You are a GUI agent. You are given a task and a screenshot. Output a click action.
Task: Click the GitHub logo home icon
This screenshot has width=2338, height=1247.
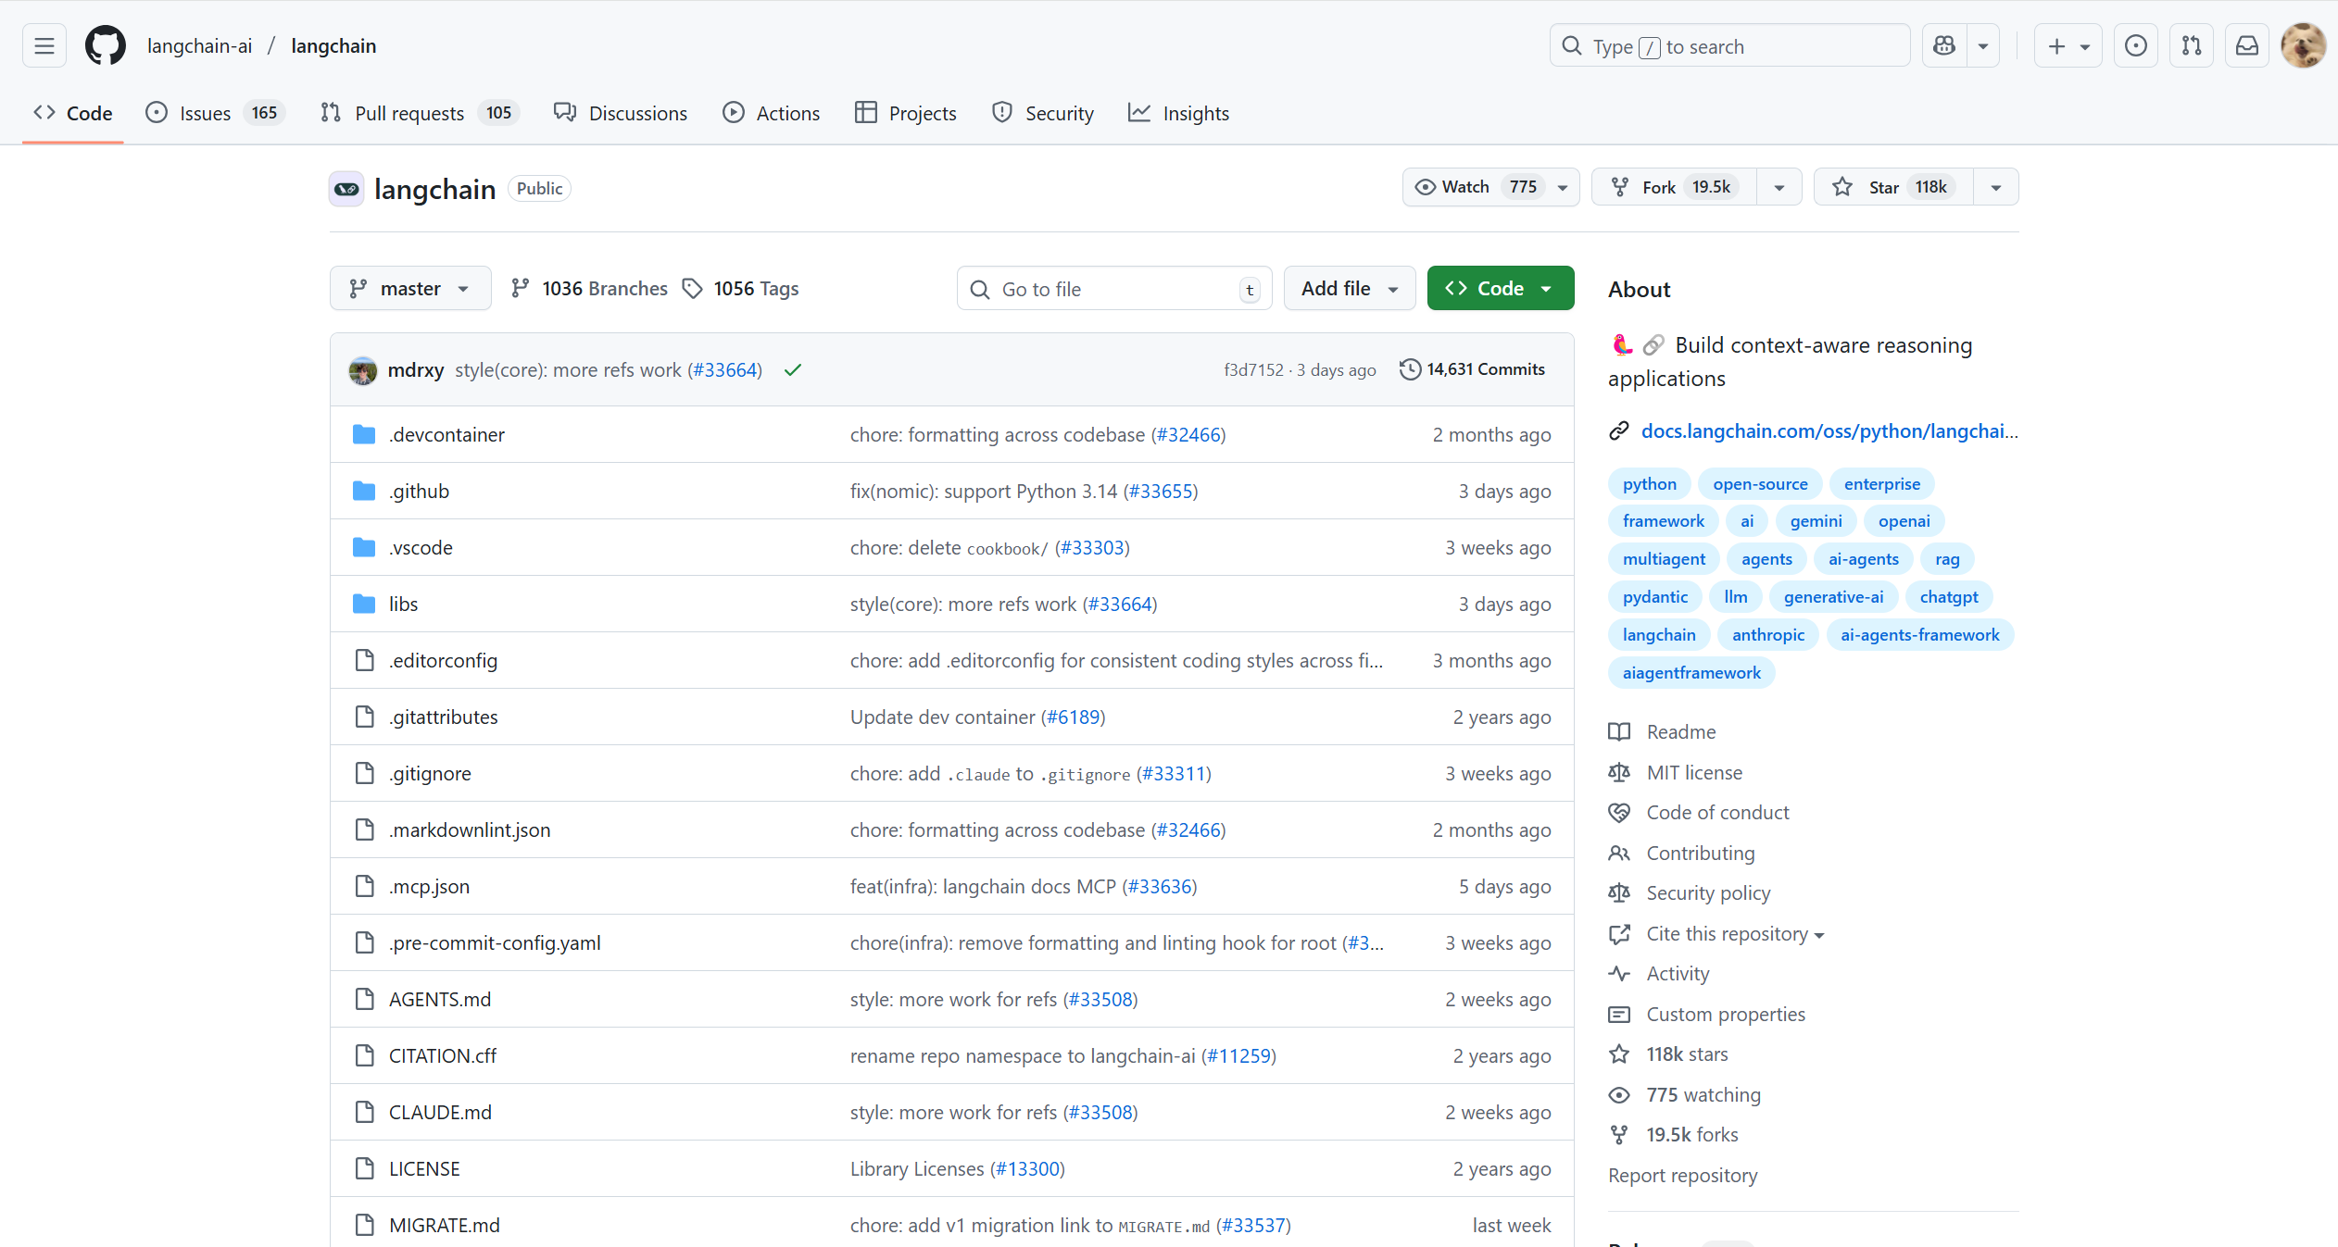[106, 46]
